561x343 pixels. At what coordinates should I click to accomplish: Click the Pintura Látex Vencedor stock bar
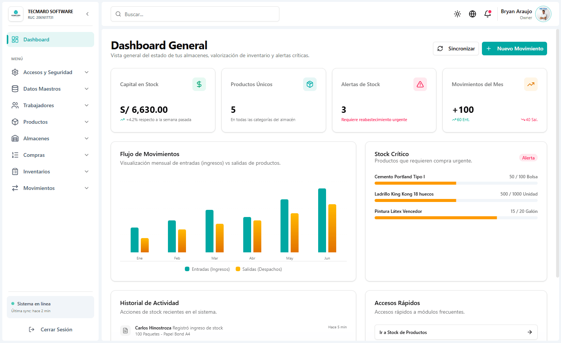(456, 218)
